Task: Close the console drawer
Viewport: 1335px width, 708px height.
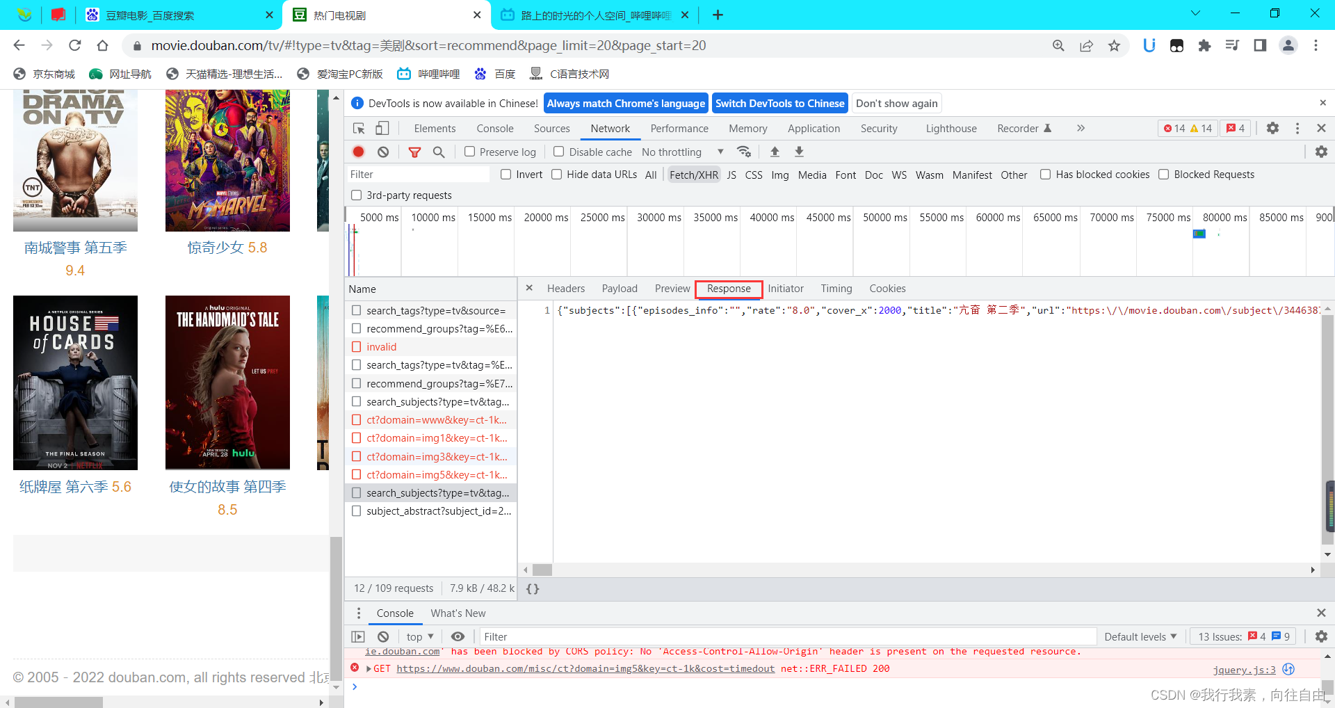Action: tap(1321, 613)
